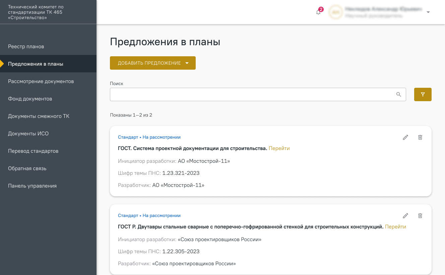Delete the Двутавры стальные proposal via trash
Screen dimensions: 445x275
(420, 216)
